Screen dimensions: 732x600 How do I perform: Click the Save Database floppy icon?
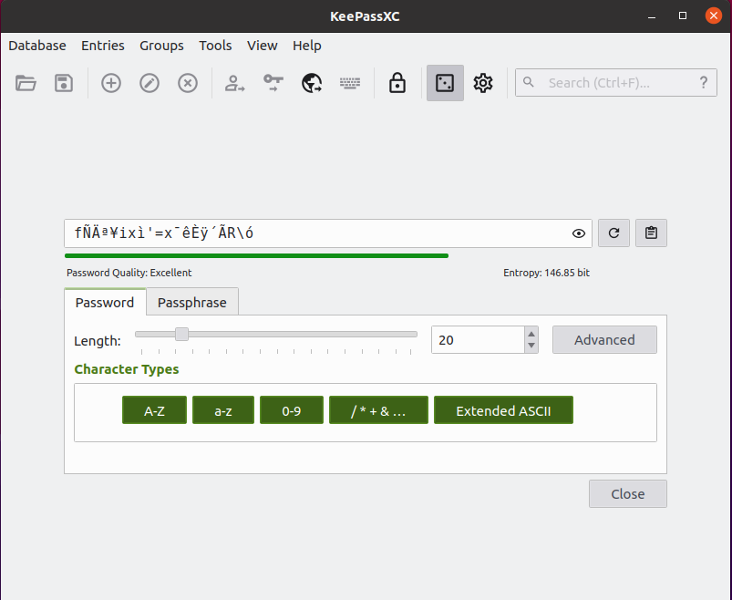tap(64, 83)
